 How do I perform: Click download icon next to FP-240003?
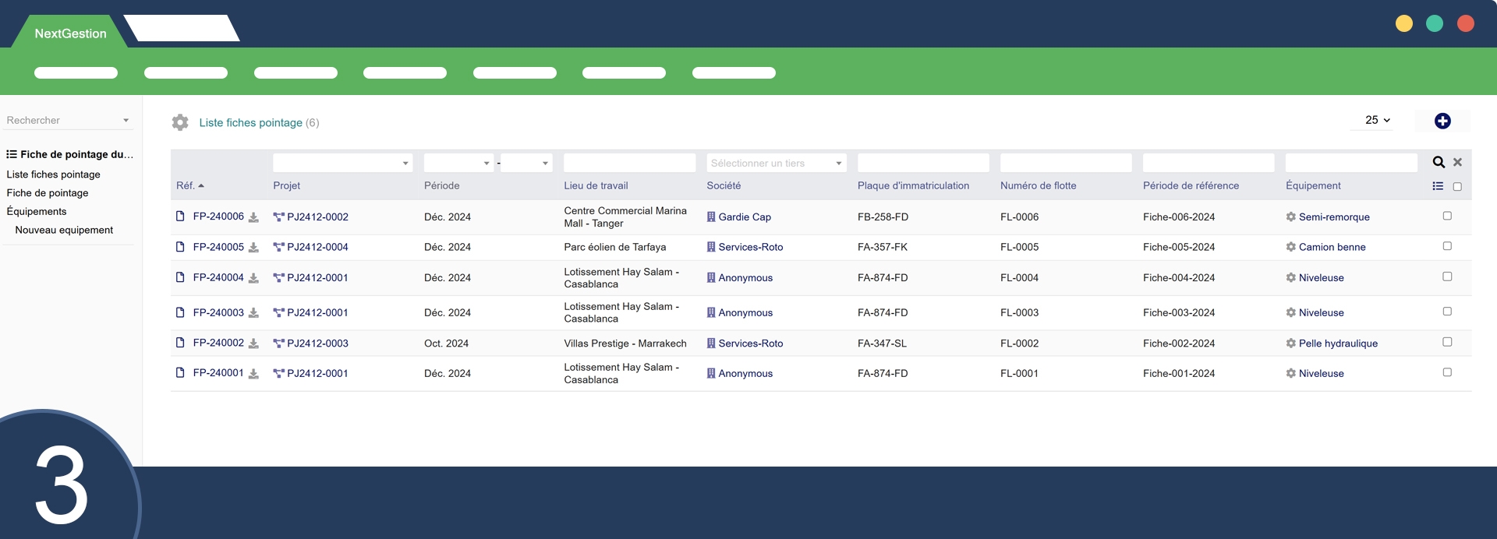pos(253,313)
